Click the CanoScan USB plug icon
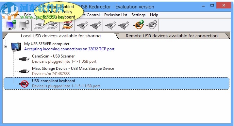Viewport: 234px width, 126px height. 24,59
